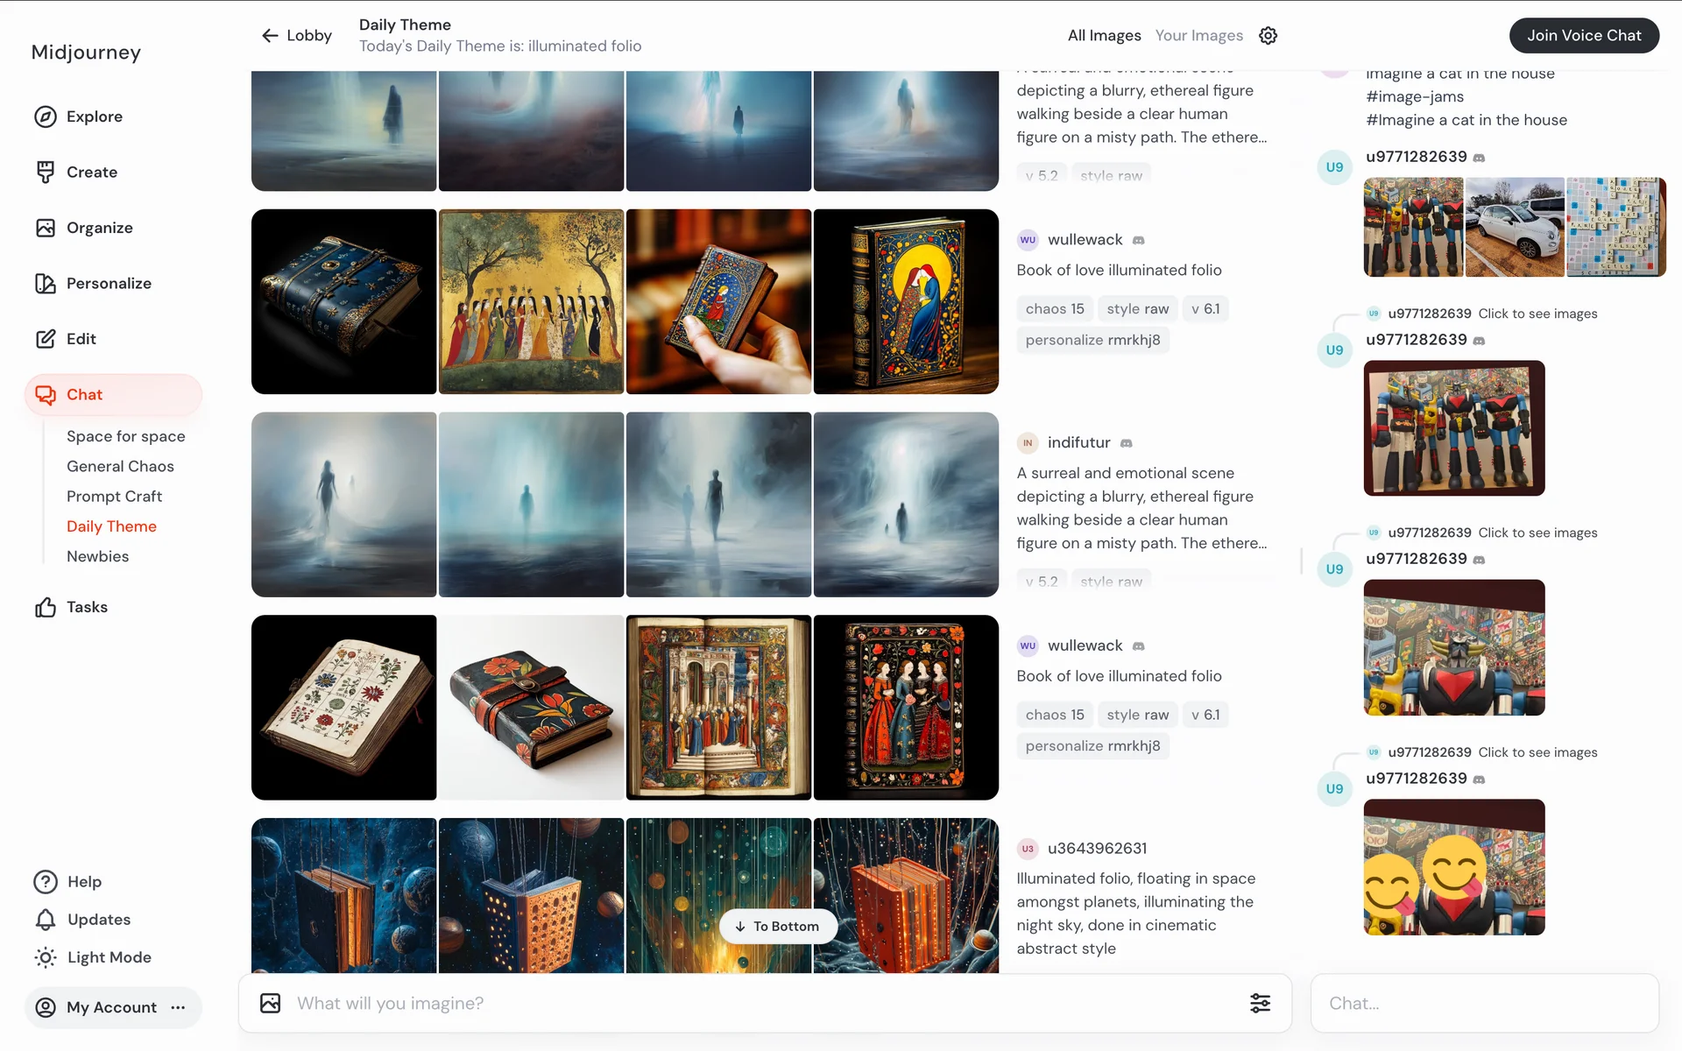Switch view to Your Images
The image size is (1682, 1051).
(1198, 36)
